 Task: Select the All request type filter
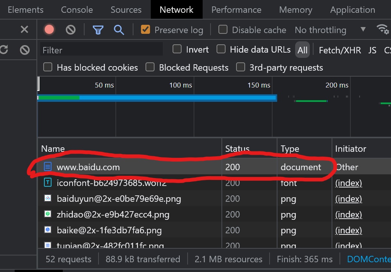(302, 50)
